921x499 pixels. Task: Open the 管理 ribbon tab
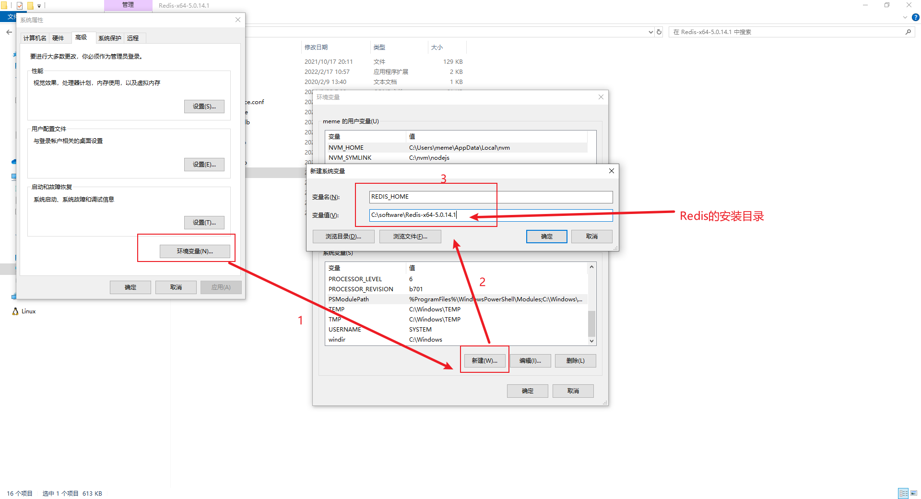[x=128, y=5]
